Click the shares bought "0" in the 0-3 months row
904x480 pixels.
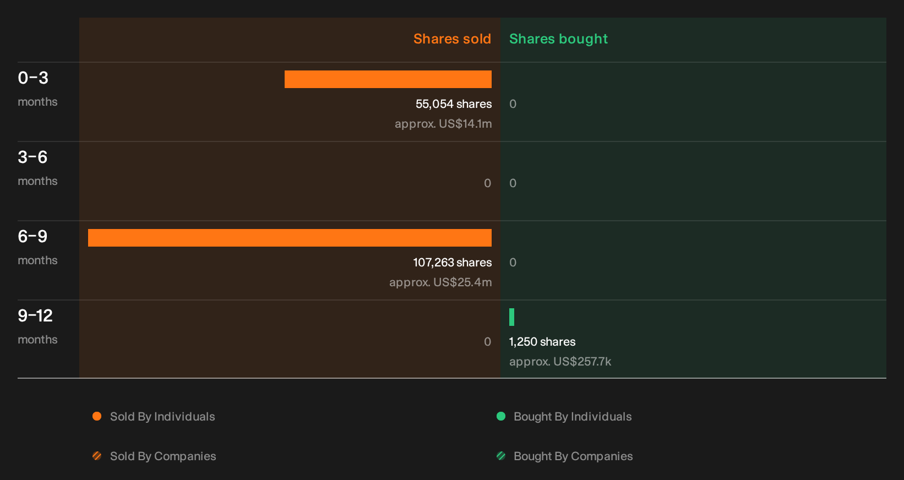tap(513, 104)
